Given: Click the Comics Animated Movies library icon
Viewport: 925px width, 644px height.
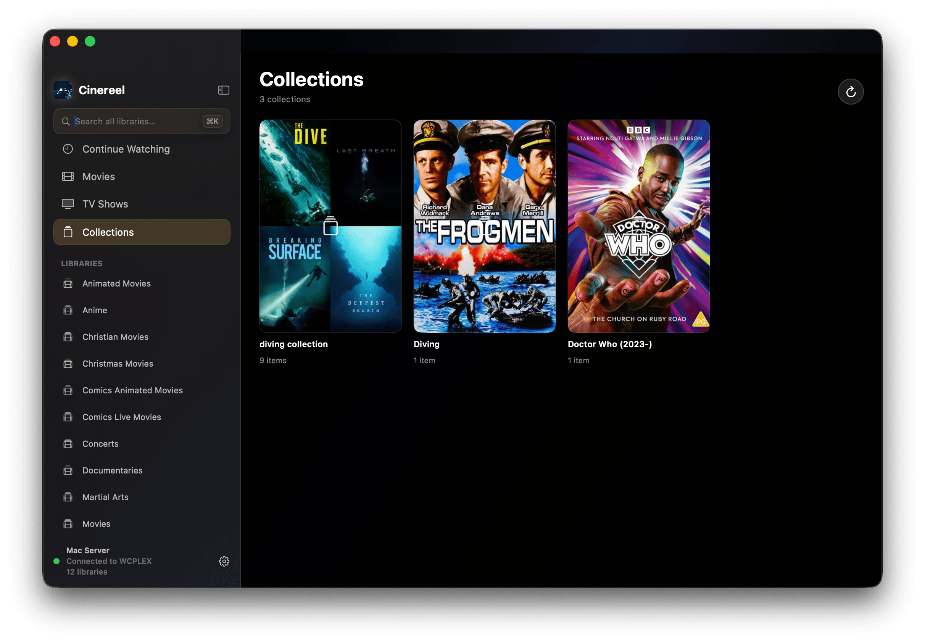Looking at the screenshot, I should coord(68,390).
